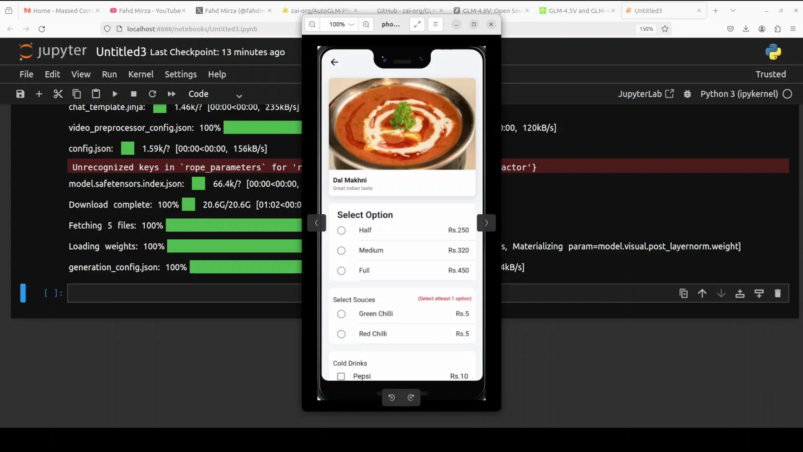Interrupt the kernel with stop icon
Screen dimensions: 803x452
point(133,94)
